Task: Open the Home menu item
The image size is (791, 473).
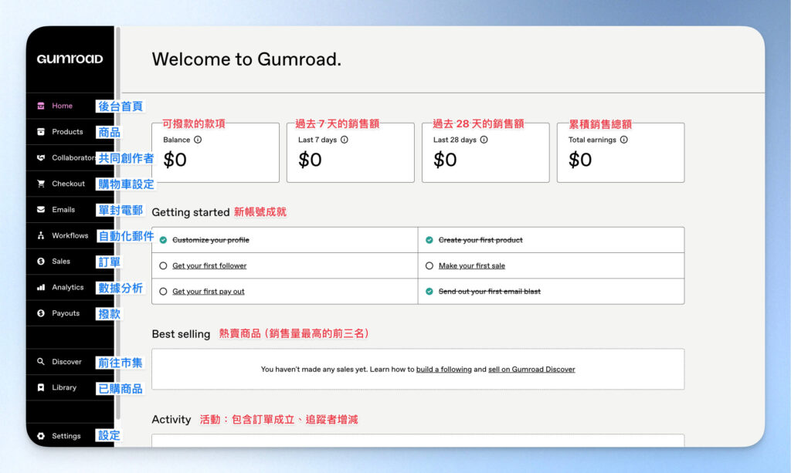Action: (70, 106)
